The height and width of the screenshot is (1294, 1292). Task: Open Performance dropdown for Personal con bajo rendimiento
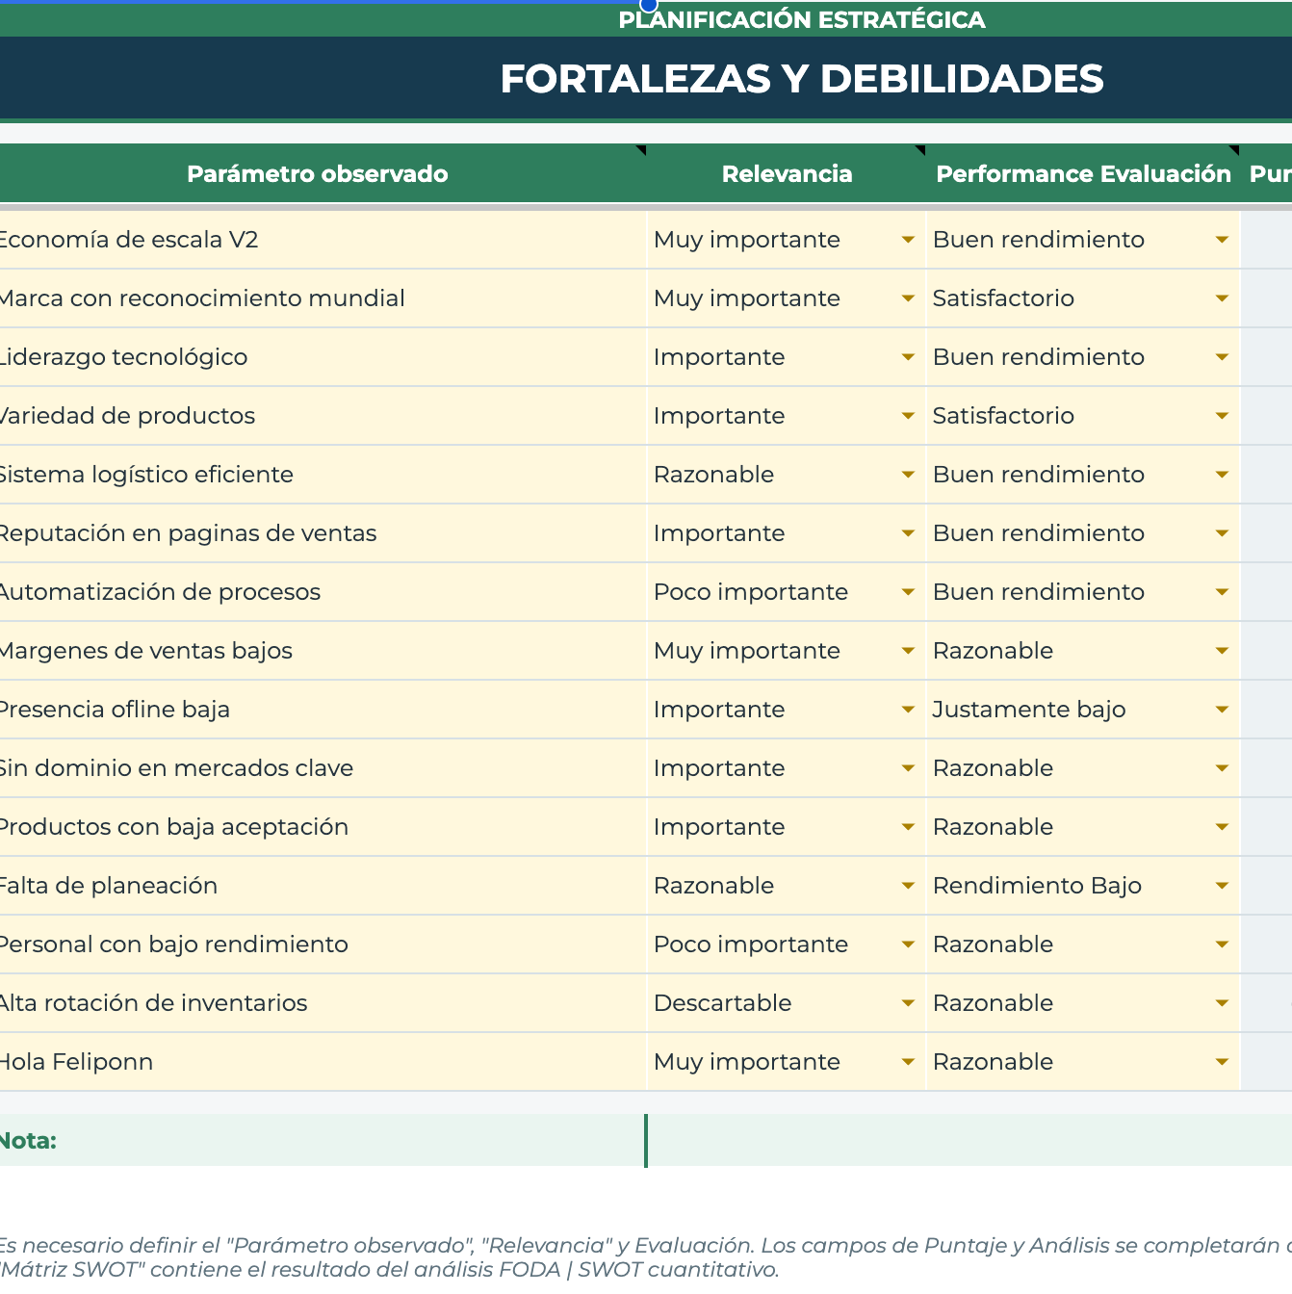point(1222,945)
